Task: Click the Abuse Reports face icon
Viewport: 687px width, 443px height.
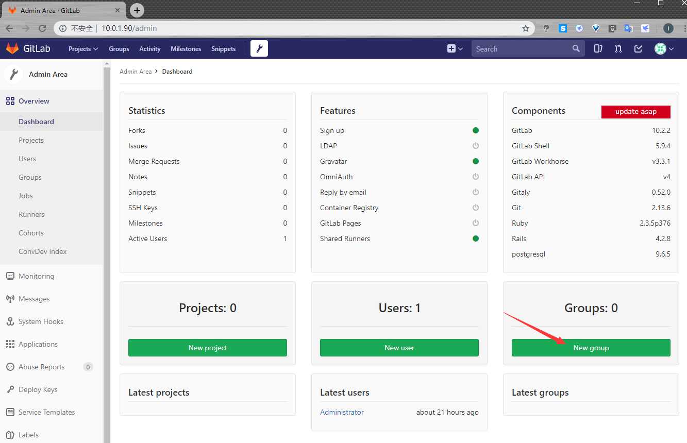Action: (10, 367)
